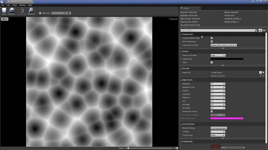Image resolution: width=268 pixels, height=150 pixels.
Task: Click the Saturation value spinner arrow
Action: (224, 94)
